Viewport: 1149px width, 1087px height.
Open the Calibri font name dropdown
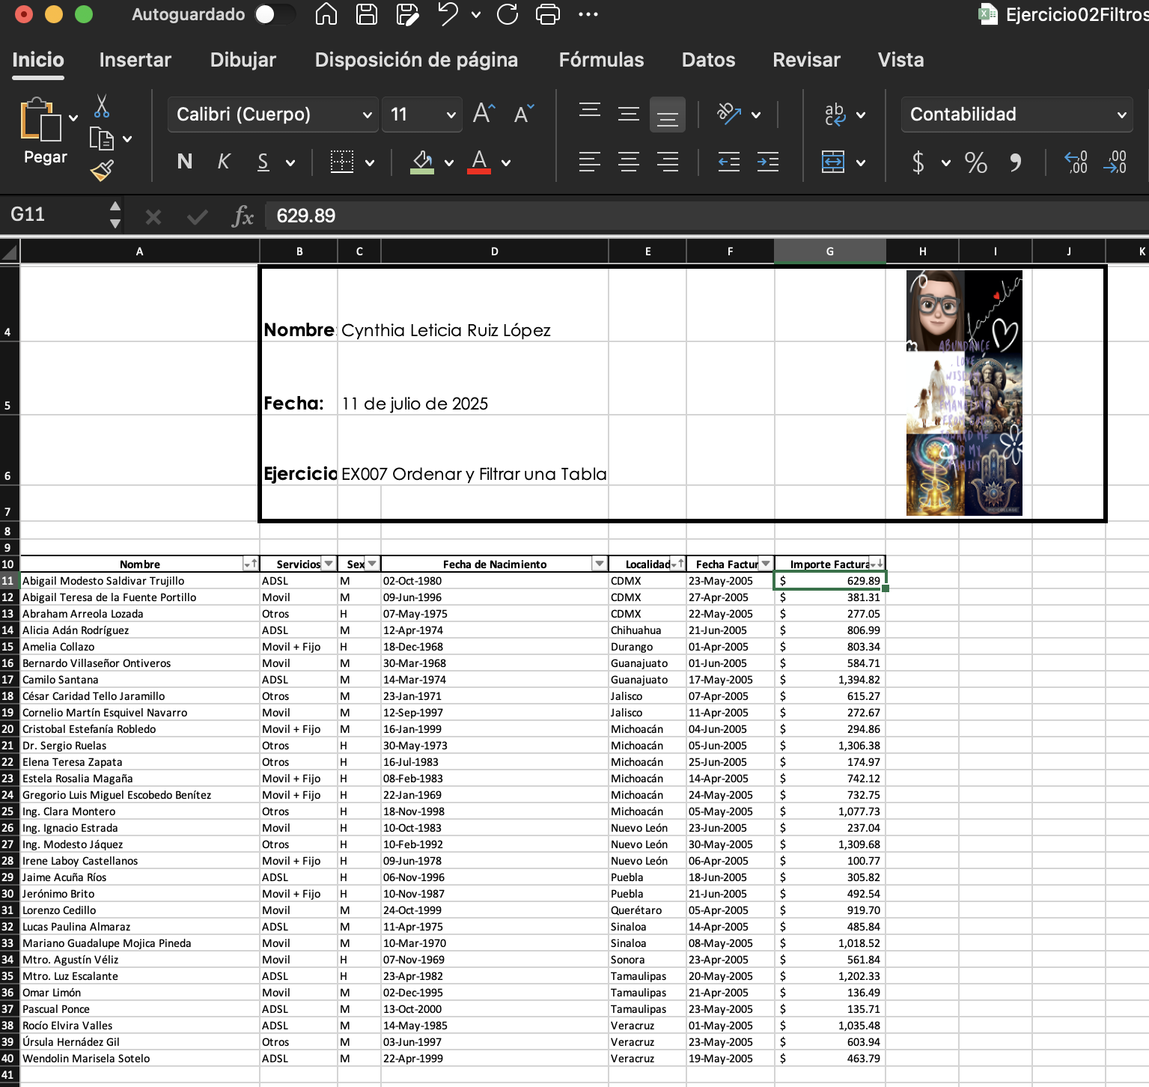pyautogui.click(x=367, y=115)
